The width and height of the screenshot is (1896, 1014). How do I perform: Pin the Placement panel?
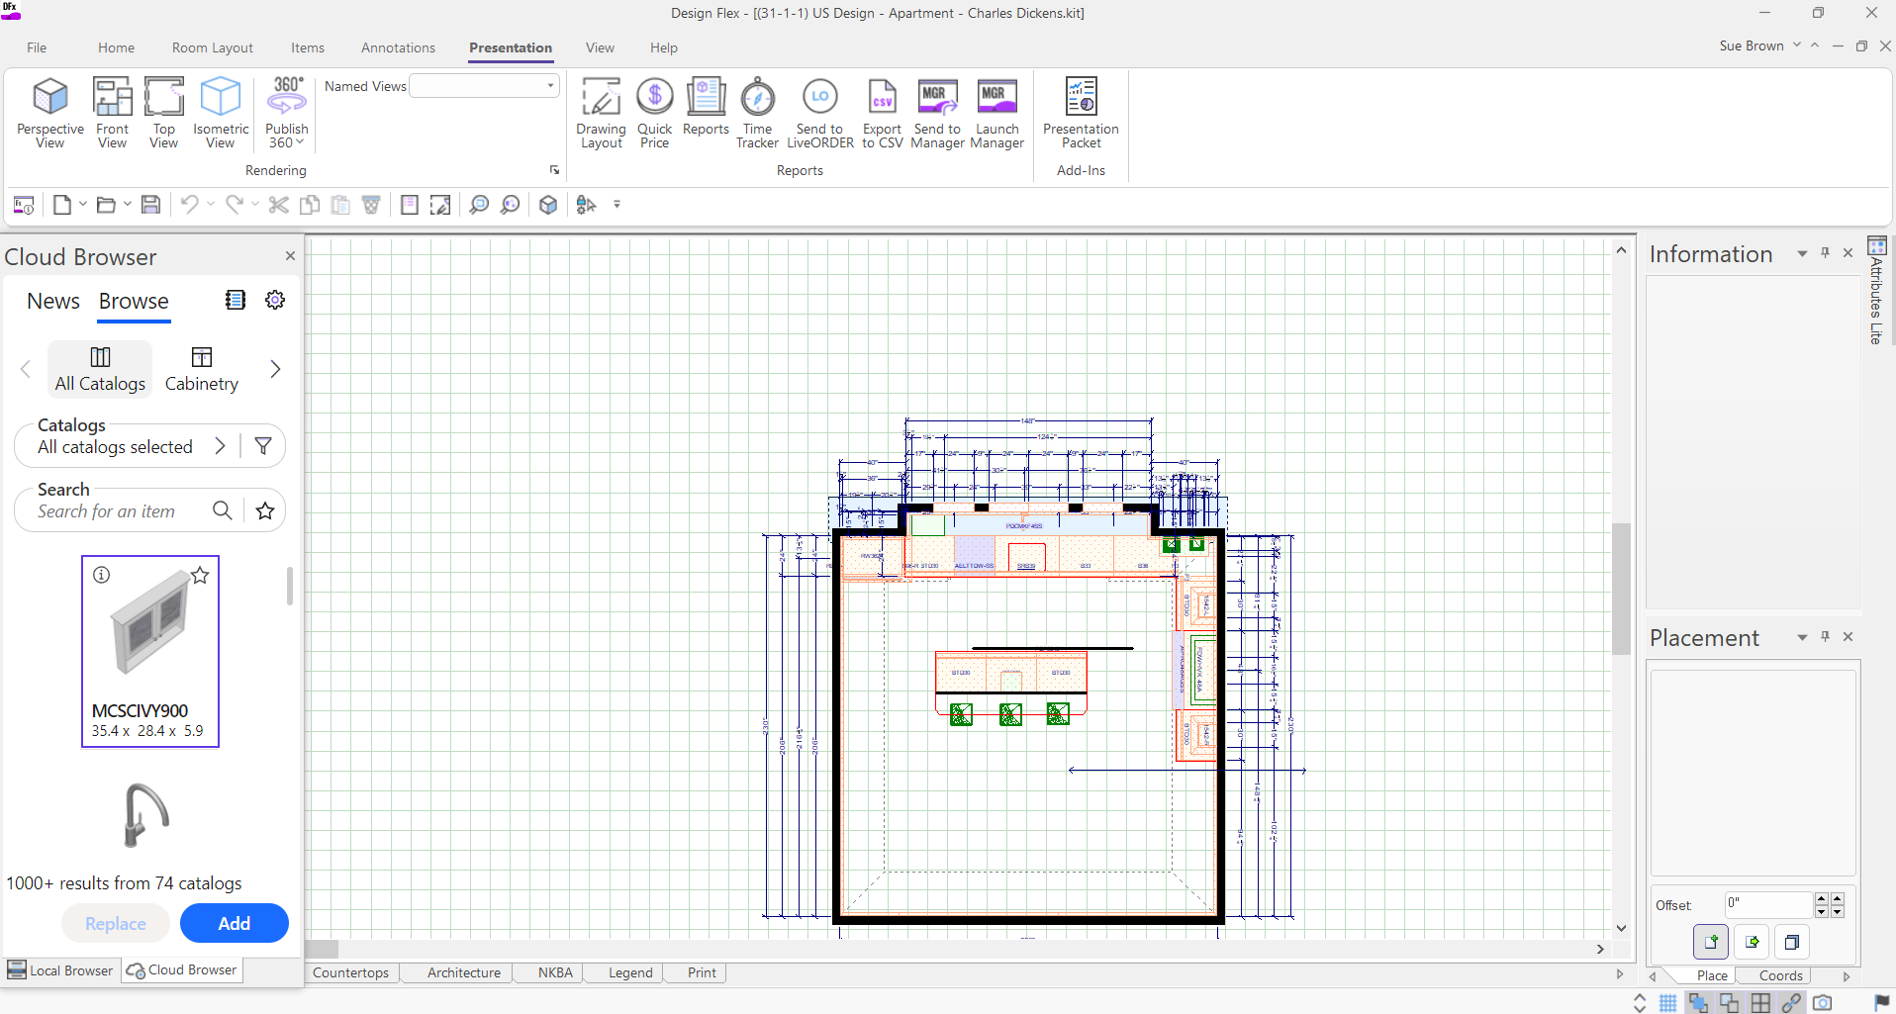(1826, 637)
